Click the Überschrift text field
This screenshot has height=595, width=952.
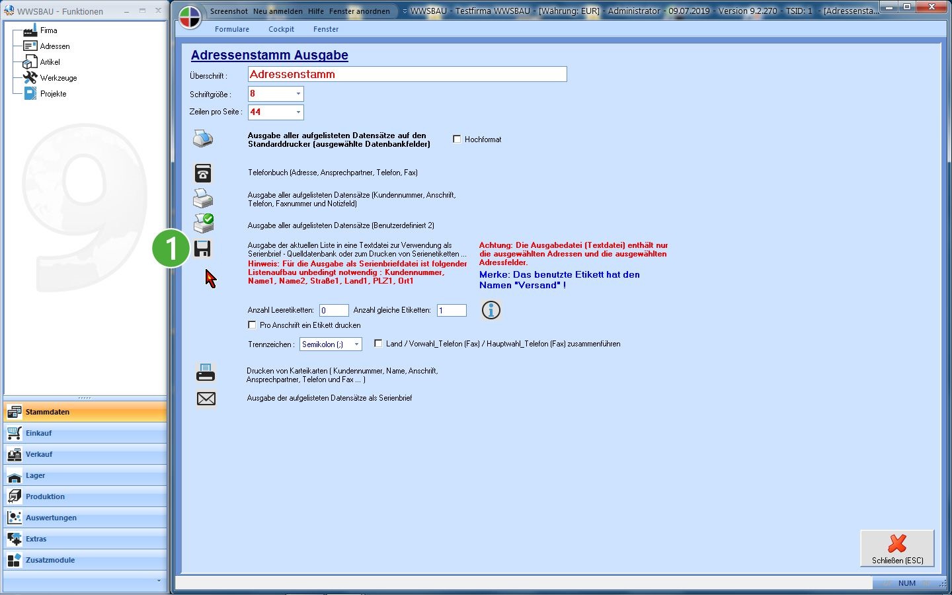(407, 75)
